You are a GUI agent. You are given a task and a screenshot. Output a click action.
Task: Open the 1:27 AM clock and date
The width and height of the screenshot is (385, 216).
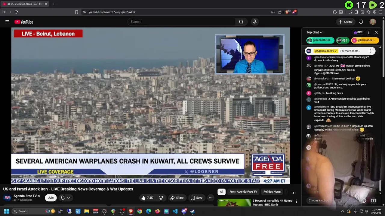[x=377, y=211]
